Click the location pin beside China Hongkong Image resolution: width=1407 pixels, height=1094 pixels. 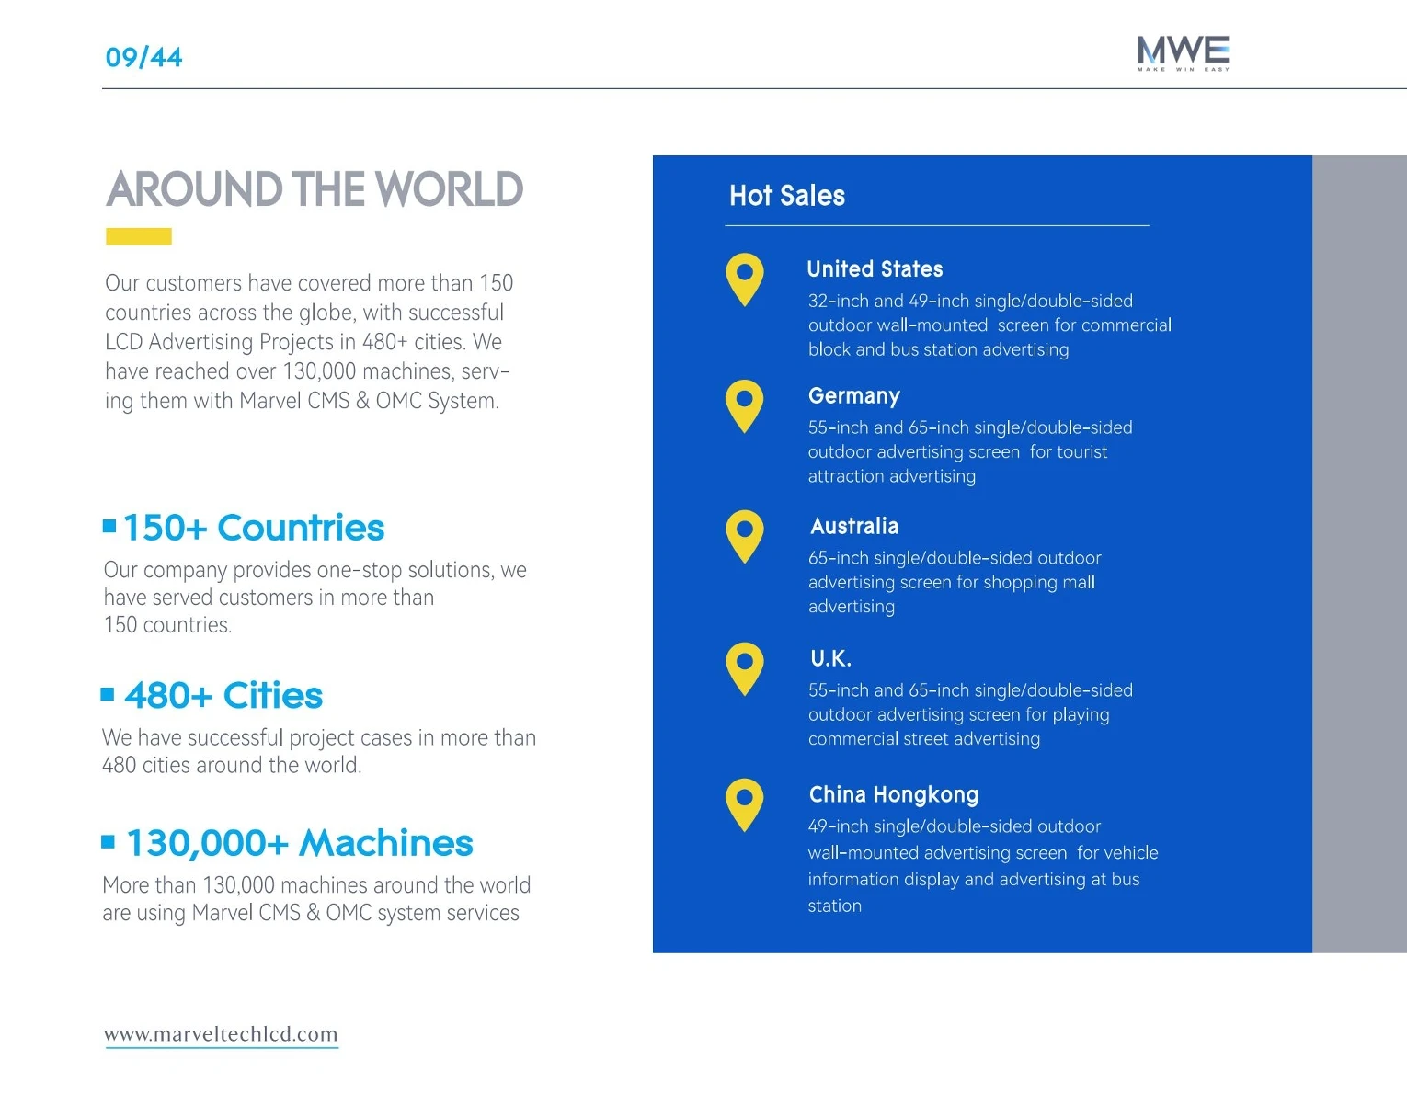[x=745, y=805]
